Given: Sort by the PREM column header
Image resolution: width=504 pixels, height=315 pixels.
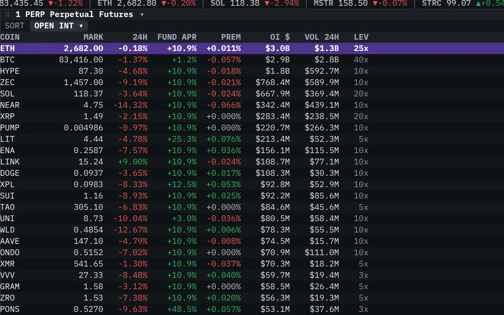Looking at the screenshot, I should click(231, 37).
